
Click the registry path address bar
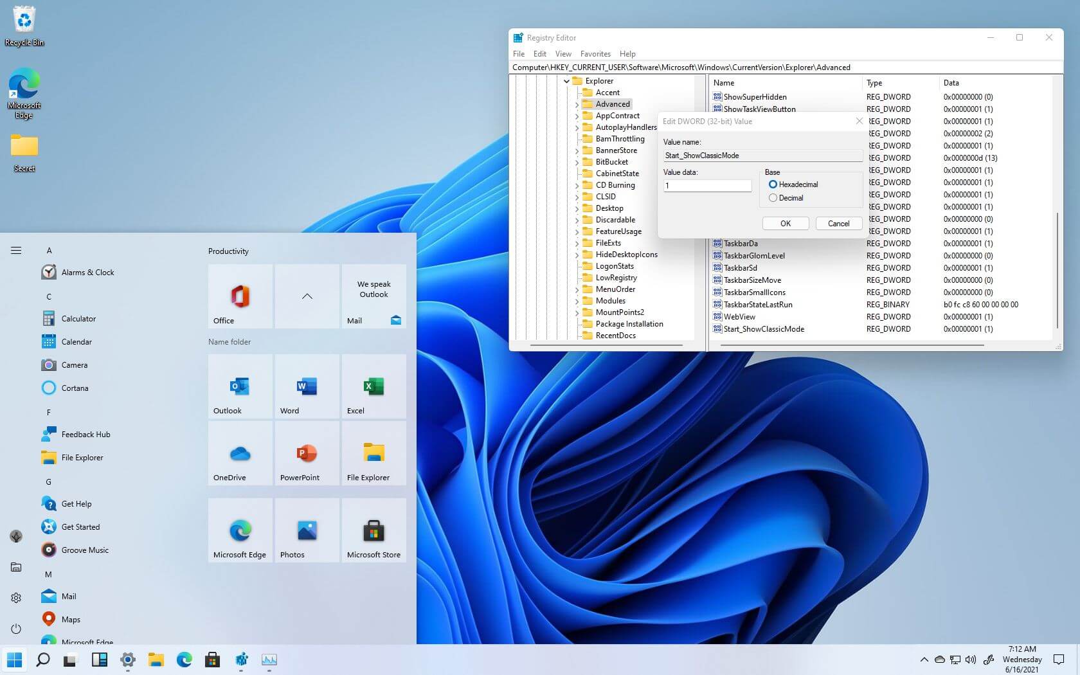point(786,67)
